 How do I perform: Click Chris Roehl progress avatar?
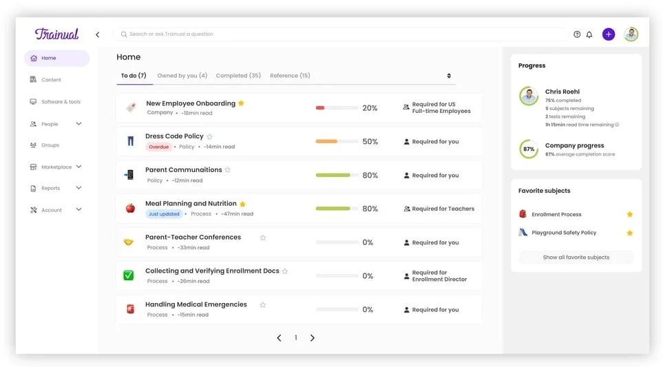(x=529, y=96)
